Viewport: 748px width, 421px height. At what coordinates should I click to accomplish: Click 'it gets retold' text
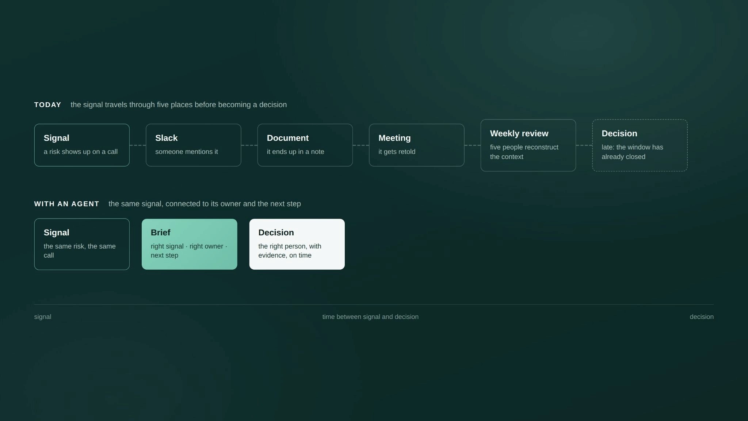pyautogui.click(x=397, y=152)
